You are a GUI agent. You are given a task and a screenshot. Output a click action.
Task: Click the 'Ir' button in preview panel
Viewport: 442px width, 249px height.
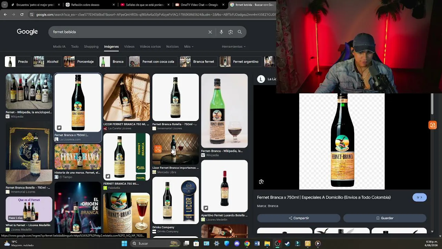point(420,197)
